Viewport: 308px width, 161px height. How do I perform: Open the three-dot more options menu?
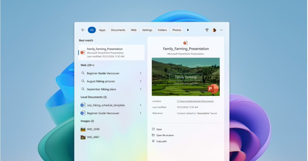[x=221, y=30]
